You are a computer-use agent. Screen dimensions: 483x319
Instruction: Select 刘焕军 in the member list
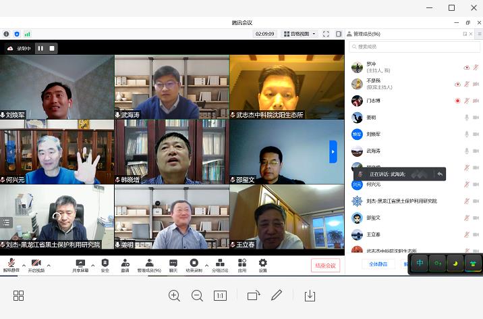373,134
